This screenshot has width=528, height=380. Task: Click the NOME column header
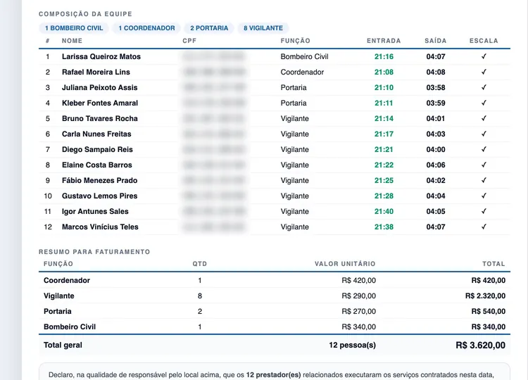click(72, 41)
